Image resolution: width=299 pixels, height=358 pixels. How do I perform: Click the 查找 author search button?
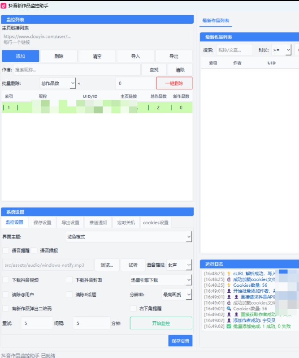154,70
